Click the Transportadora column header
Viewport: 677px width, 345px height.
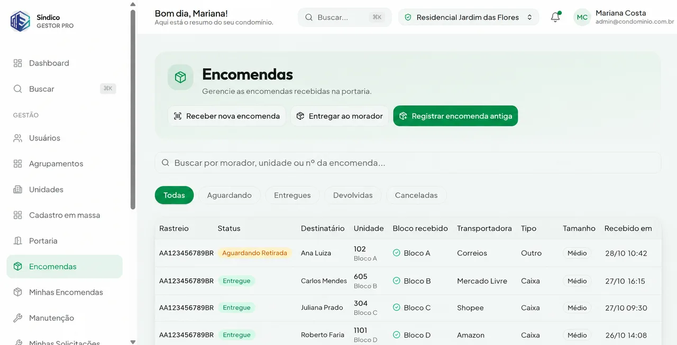pos(484,228)
